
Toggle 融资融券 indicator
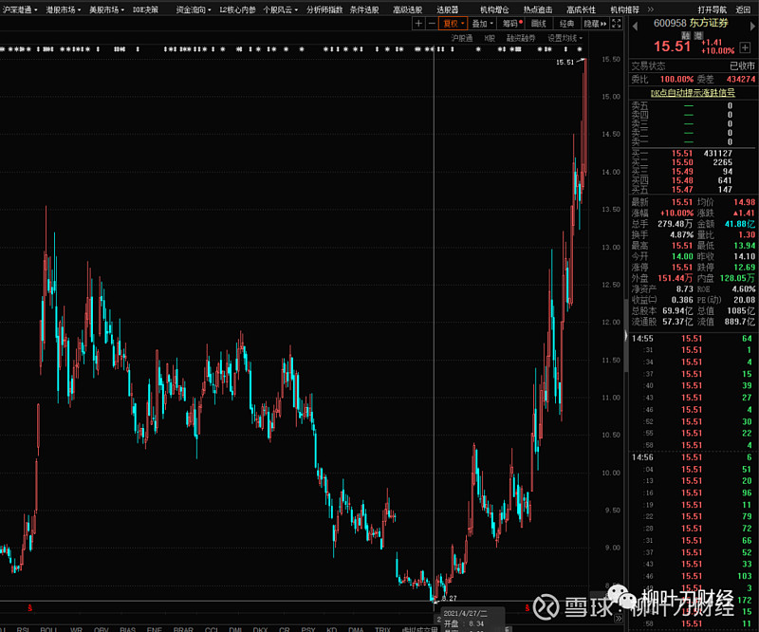(521, 38)
